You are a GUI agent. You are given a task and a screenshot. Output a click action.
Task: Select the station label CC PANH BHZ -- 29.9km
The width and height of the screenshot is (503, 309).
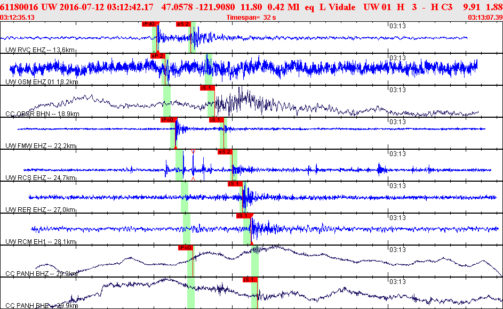[x=42, y=274]
